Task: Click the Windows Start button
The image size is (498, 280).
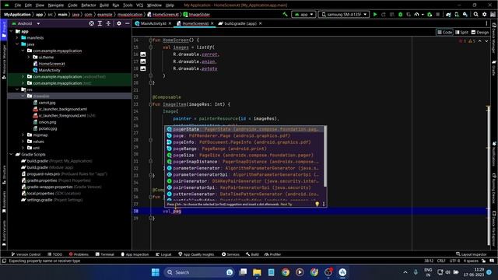Action: [156, 272]
